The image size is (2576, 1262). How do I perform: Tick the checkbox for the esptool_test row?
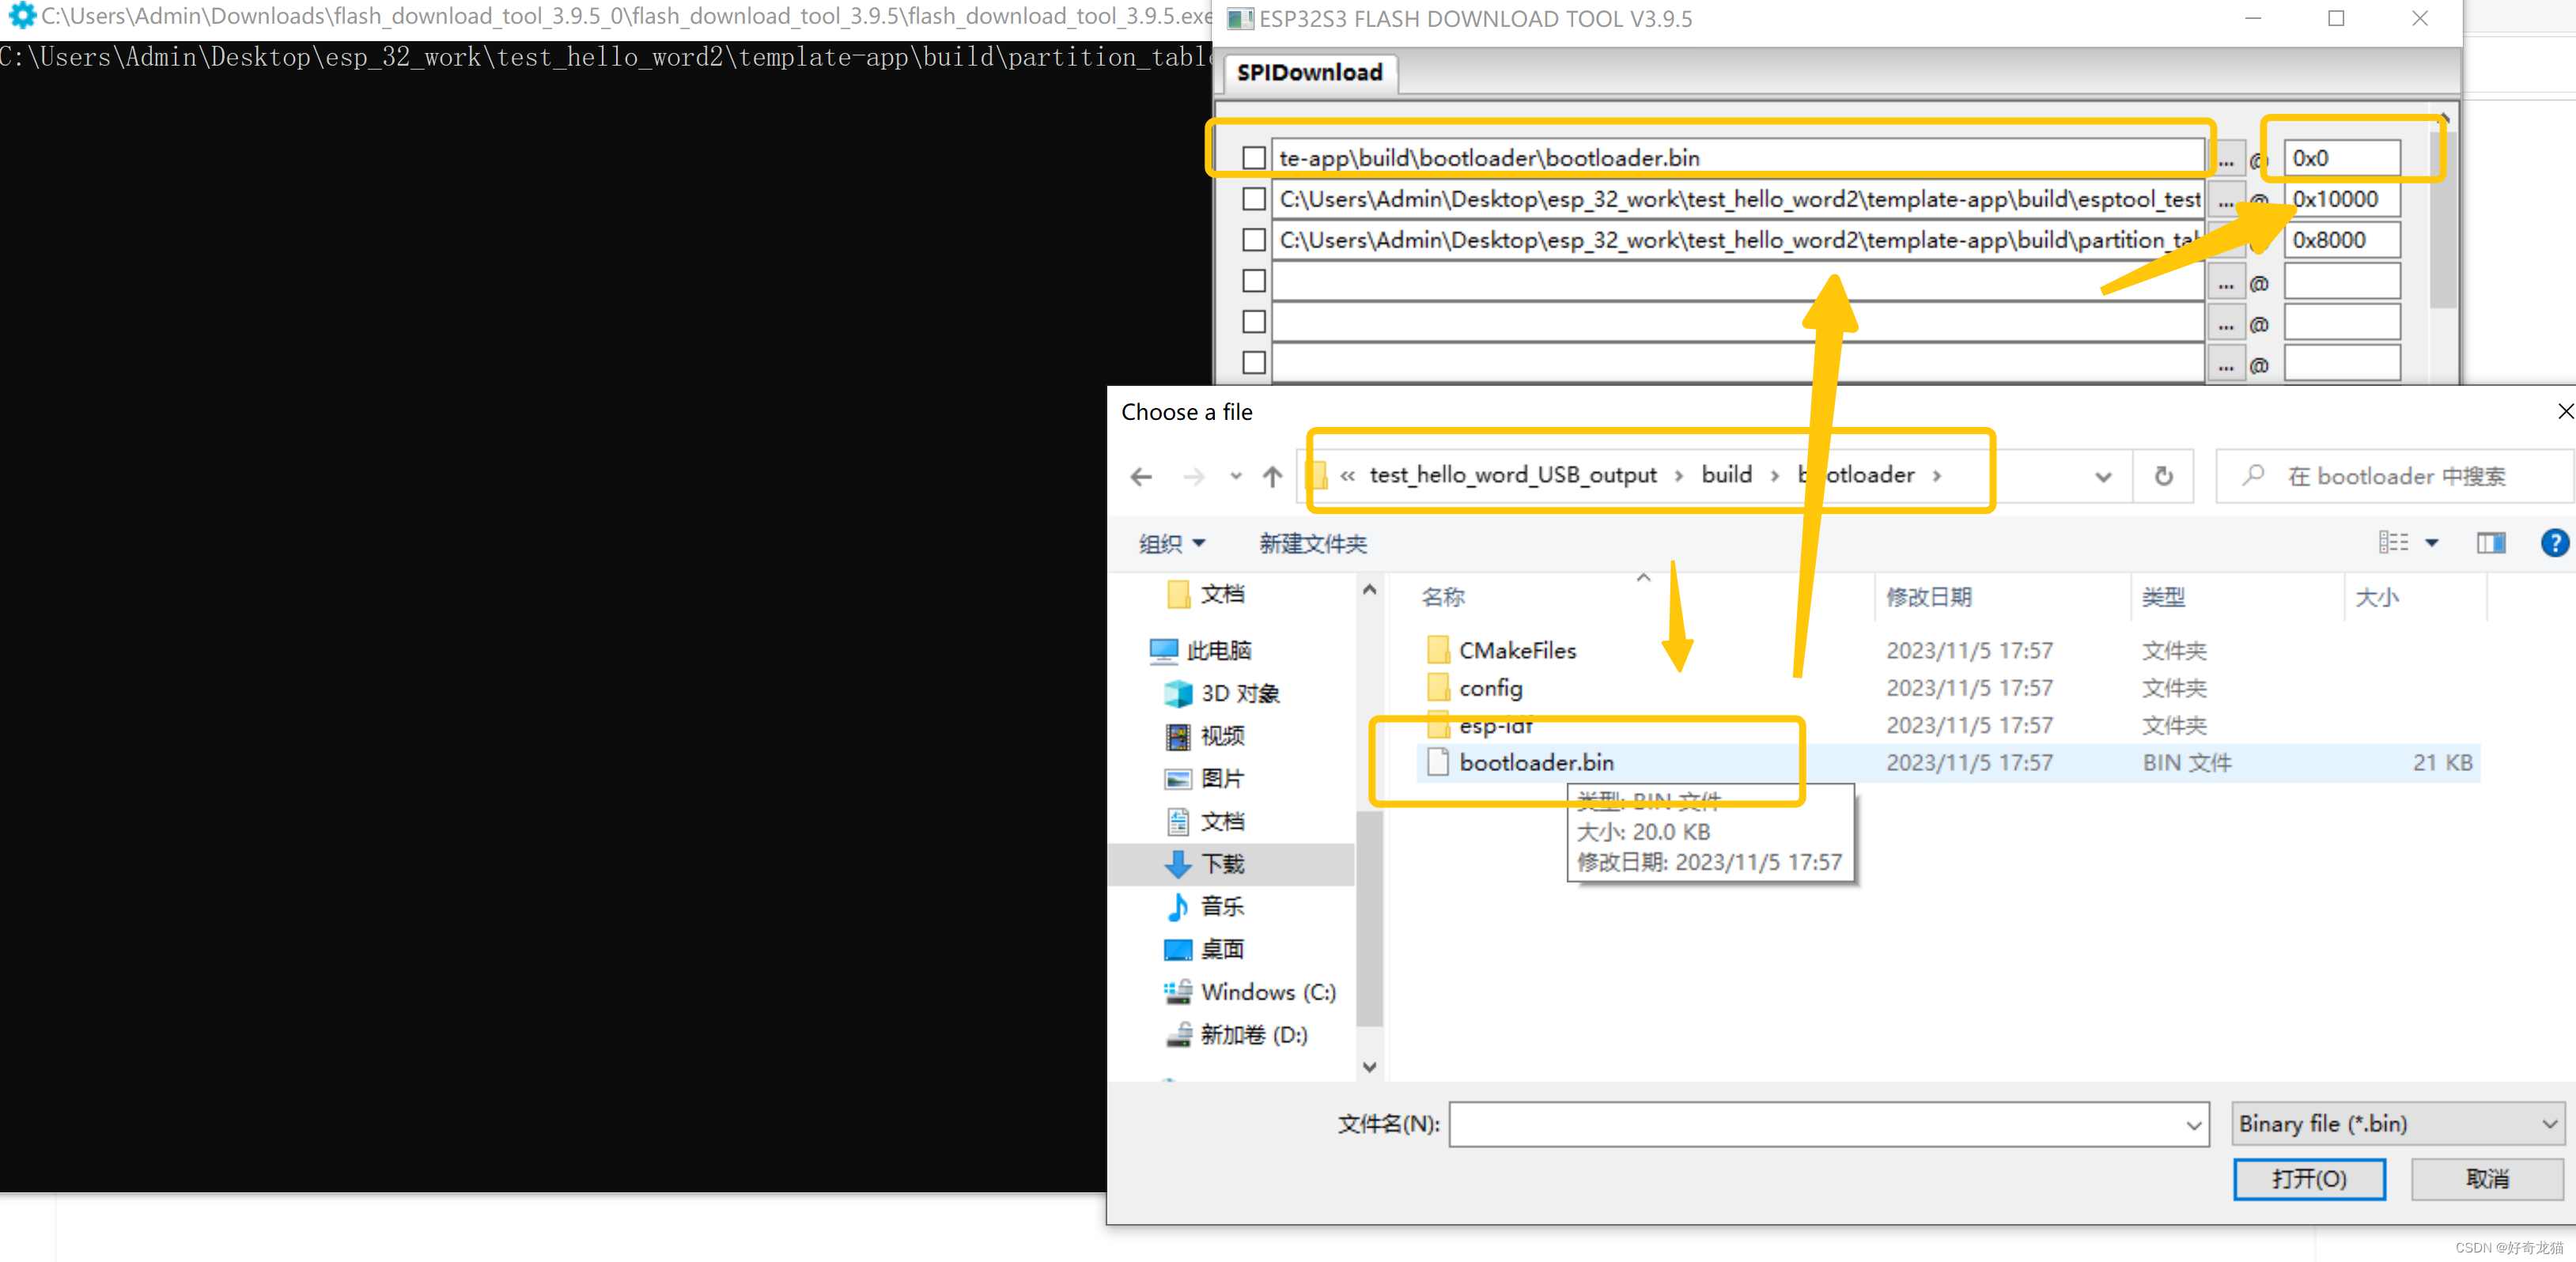point(1253,199)
